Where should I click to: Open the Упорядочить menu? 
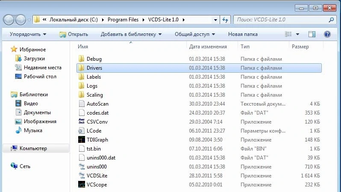coord(28,34)
